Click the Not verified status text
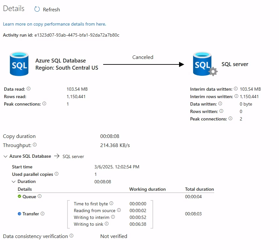This screenshot has width=279, height=250. [x=114, y=236]
